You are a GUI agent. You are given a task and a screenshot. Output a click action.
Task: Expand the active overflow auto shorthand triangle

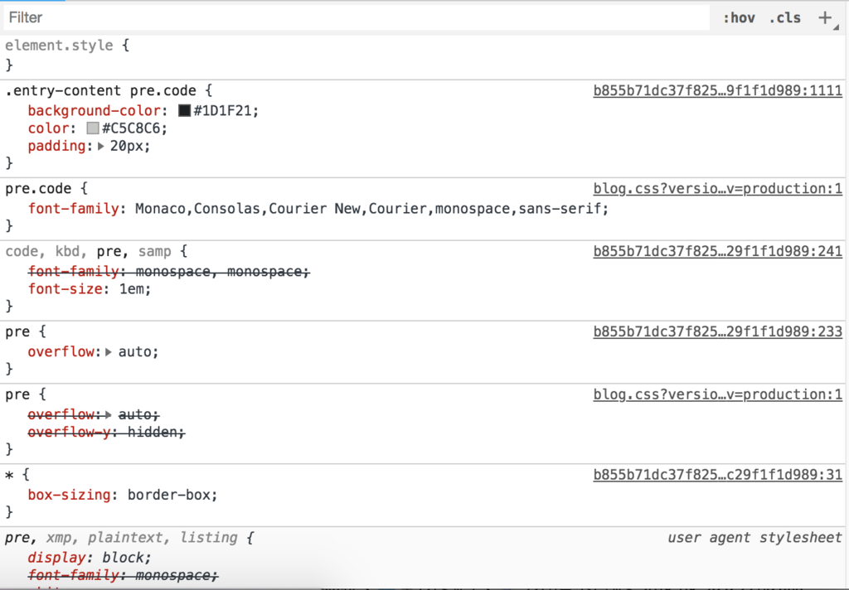[x=109, y=352]
